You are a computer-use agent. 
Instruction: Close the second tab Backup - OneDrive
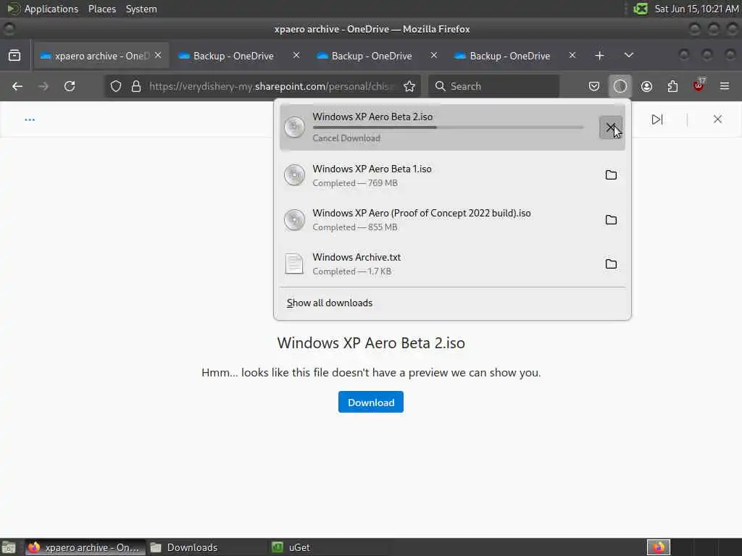click(296, 55)
